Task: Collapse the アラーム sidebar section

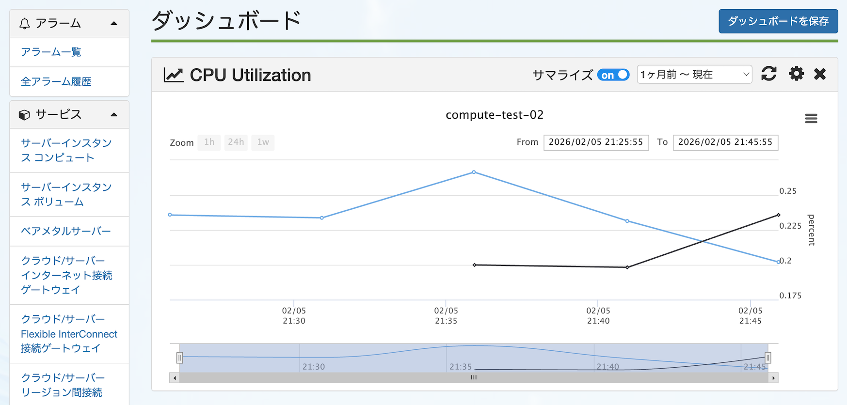Action: [x=114, y=23]
